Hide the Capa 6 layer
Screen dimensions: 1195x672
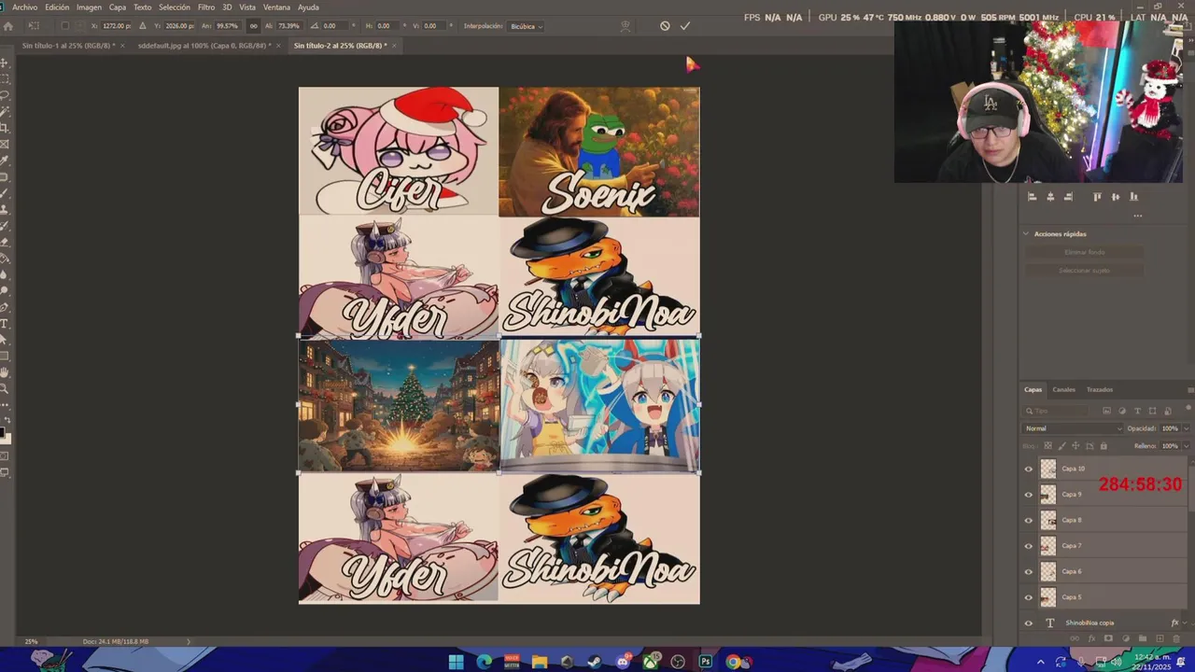click(1029, 571)
